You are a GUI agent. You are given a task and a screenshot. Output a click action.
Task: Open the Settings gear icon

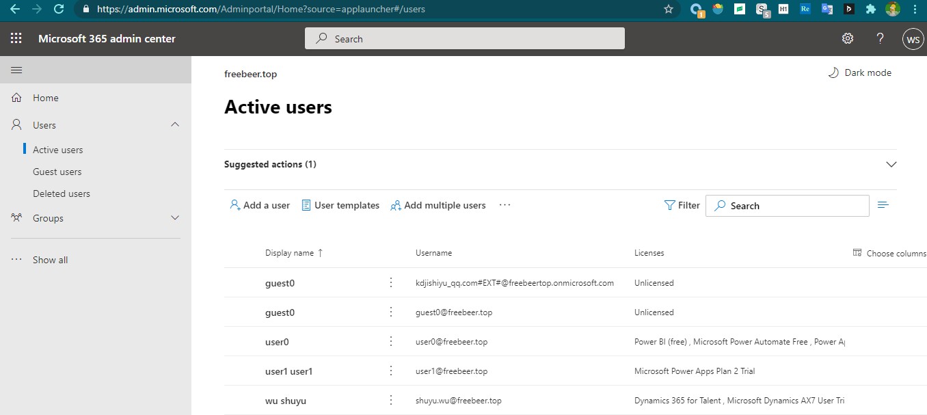click(x=848, y=38)
